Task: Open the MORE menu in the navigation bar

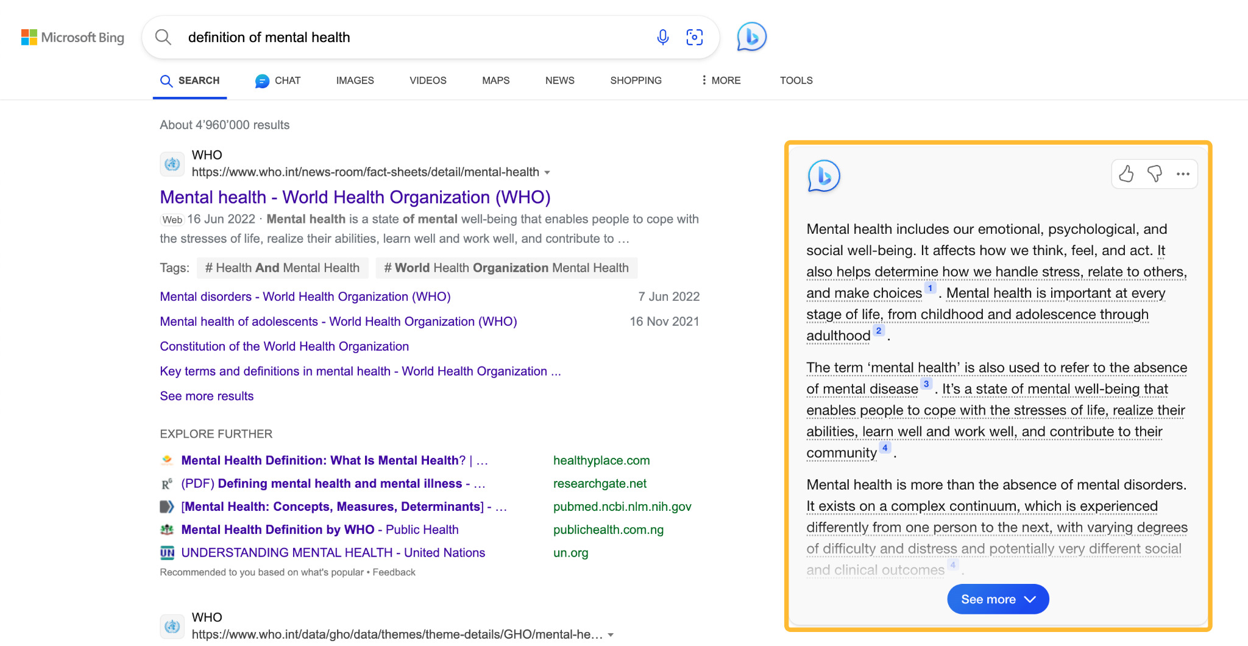Action: click(x=720, y=80)
